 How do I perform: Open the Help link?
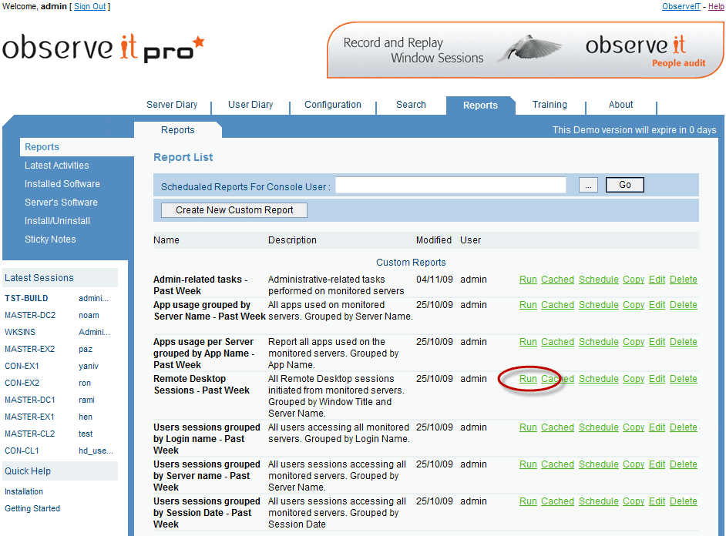(716, 6)
